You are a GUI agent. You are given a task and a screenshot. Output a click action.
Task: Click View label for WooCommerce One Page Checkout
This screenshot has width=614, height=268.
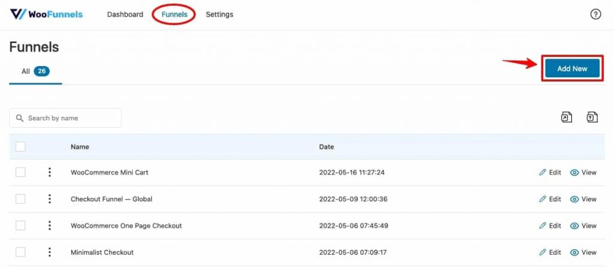pyautogui.click(x=589, y=225)
